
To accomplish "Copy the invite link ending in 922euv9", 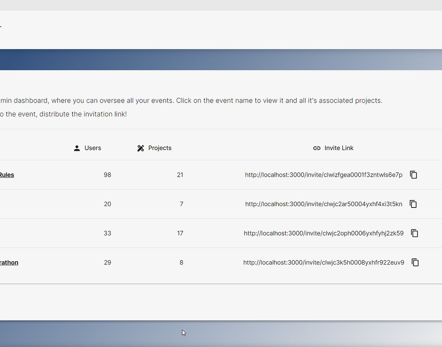I will pos(415,262).
